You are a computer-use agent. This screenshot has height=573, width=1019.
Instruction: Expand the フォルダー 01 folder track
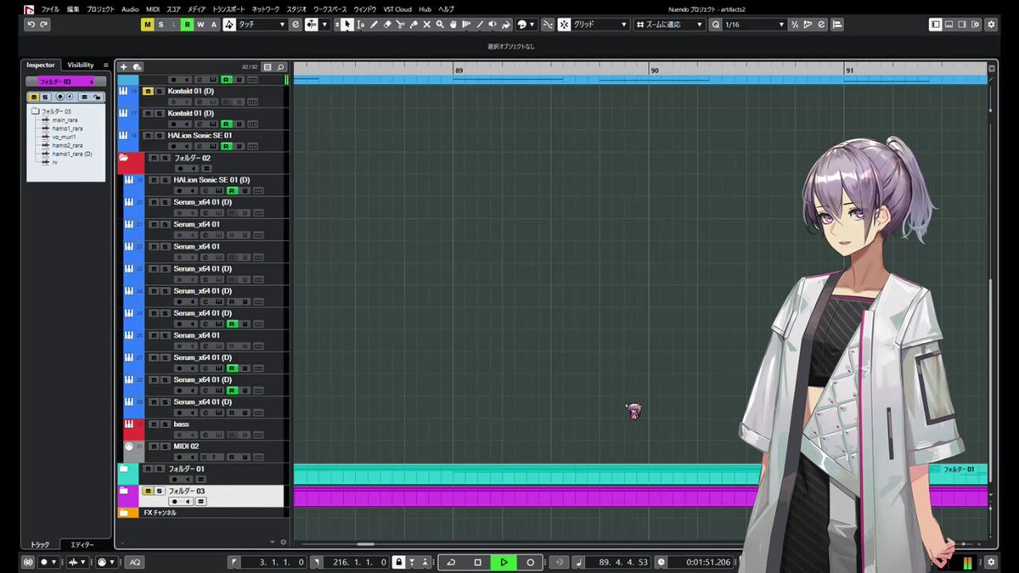124,469
